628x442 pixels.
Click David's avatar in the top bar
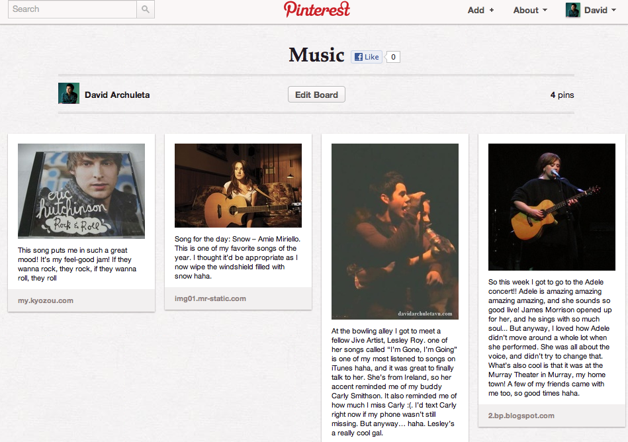coord(572,10)
